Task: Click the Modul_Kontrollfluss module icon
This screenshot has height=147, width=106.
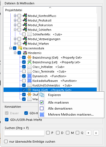Action: [x=25, y=16]
